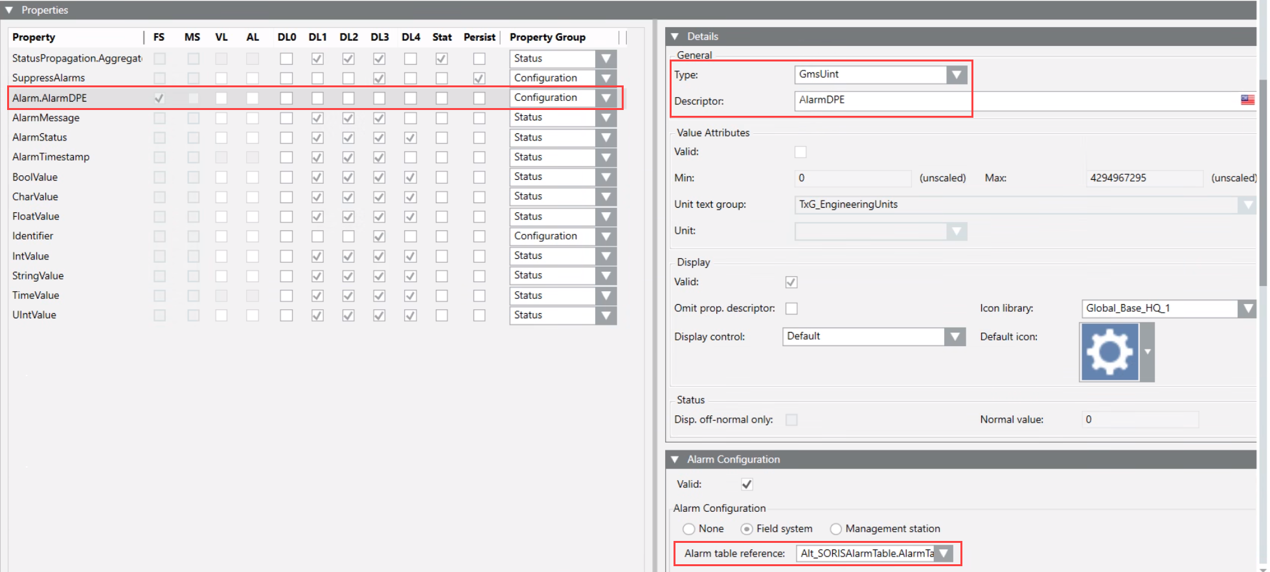Screen dimensions: 1270x572
Task: Click the Property Group column header
Action: click(547, 38)
